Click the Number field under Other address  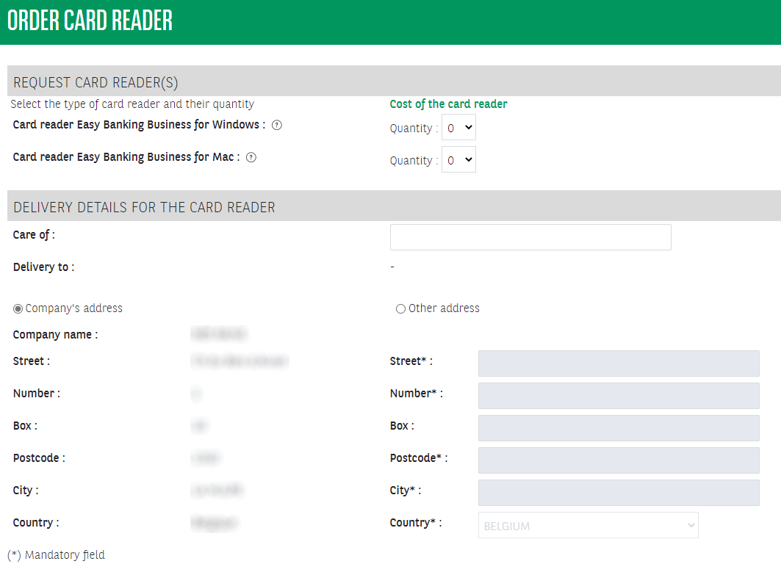618,396
